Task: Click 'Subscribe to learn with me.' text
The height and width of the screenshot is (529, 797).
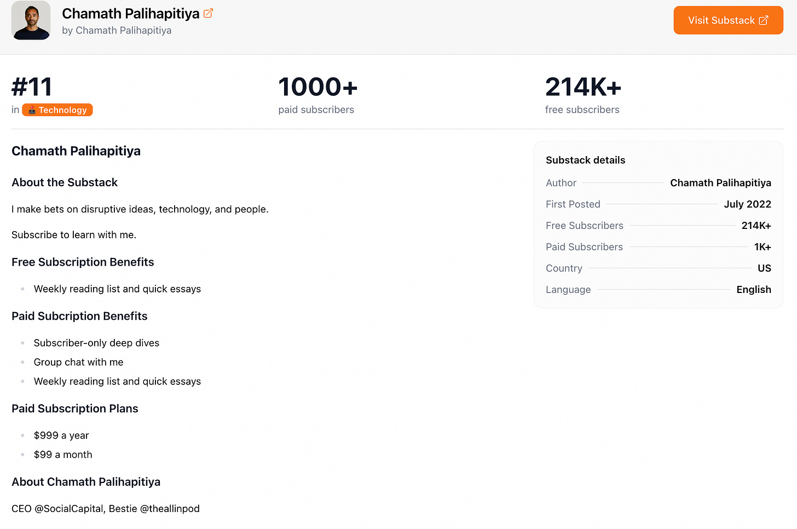Action: 74,235
